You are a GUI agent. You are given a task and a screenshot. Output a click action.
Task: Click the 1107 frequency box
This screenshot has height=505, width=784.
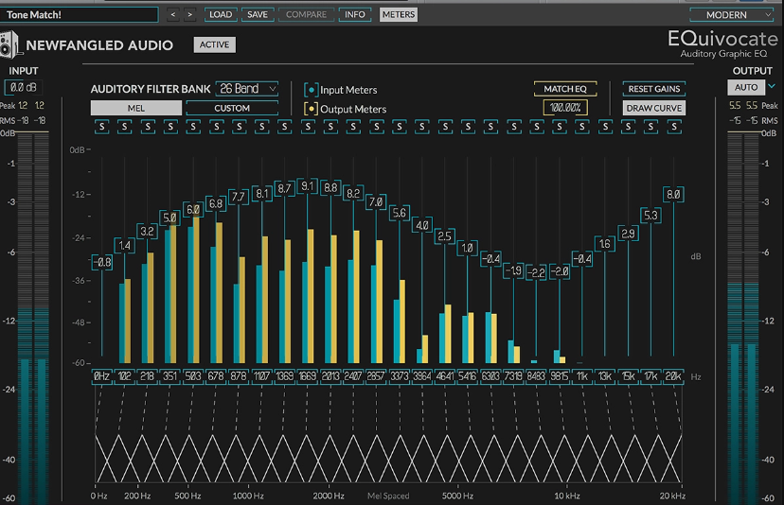[x=262, y=376]
